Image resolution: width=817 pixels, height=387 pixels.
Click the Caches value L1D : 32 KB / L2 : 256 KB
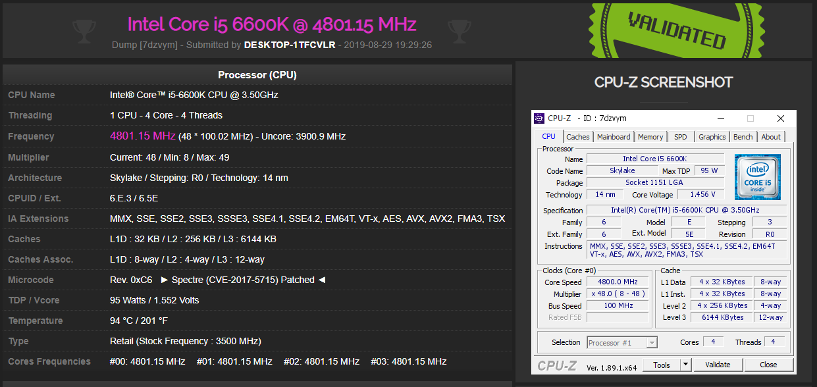pyautogui.click(x=193, y=239)
